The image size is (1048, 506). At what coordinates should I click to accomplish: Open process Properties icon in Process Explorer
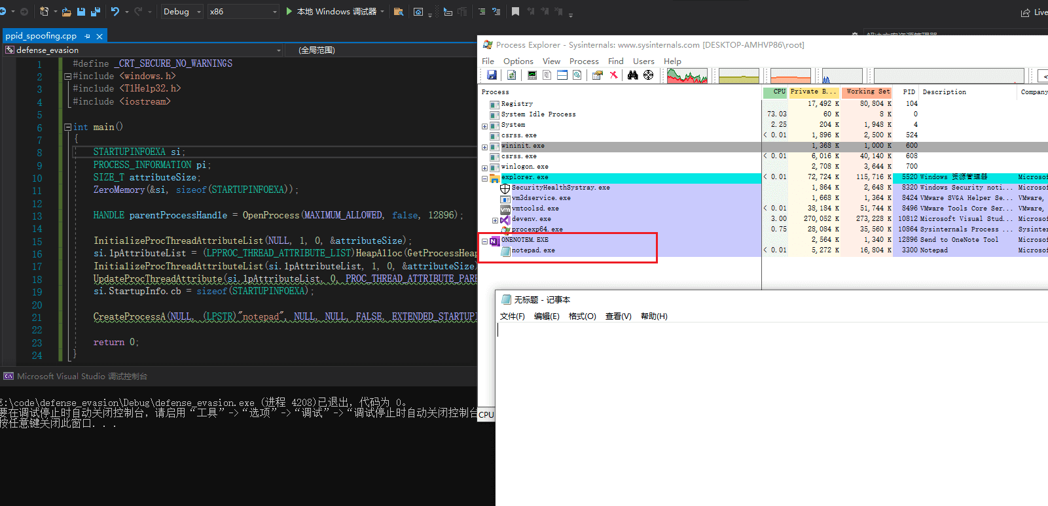[597, 75]
